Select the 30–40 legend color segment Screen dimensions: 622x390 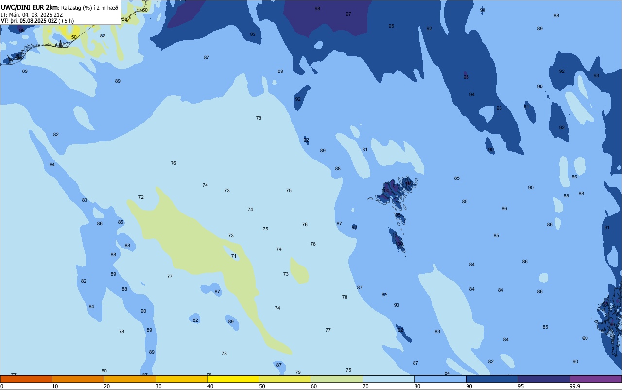[x=181, y=379]
